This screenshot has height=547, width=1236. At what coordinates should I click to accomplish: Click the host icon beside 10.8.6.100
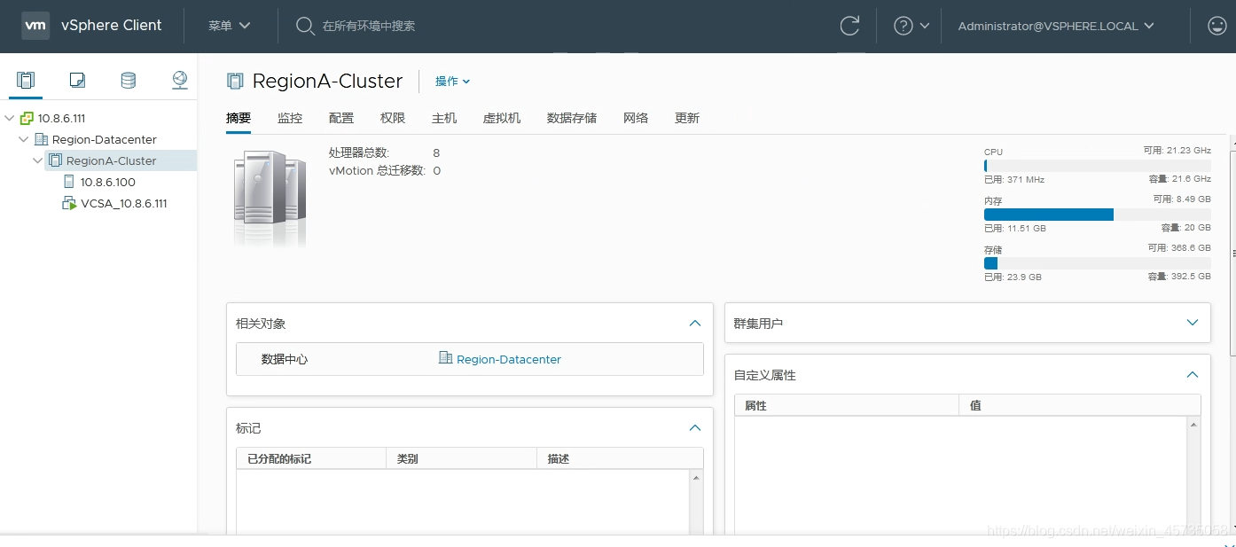69,182
